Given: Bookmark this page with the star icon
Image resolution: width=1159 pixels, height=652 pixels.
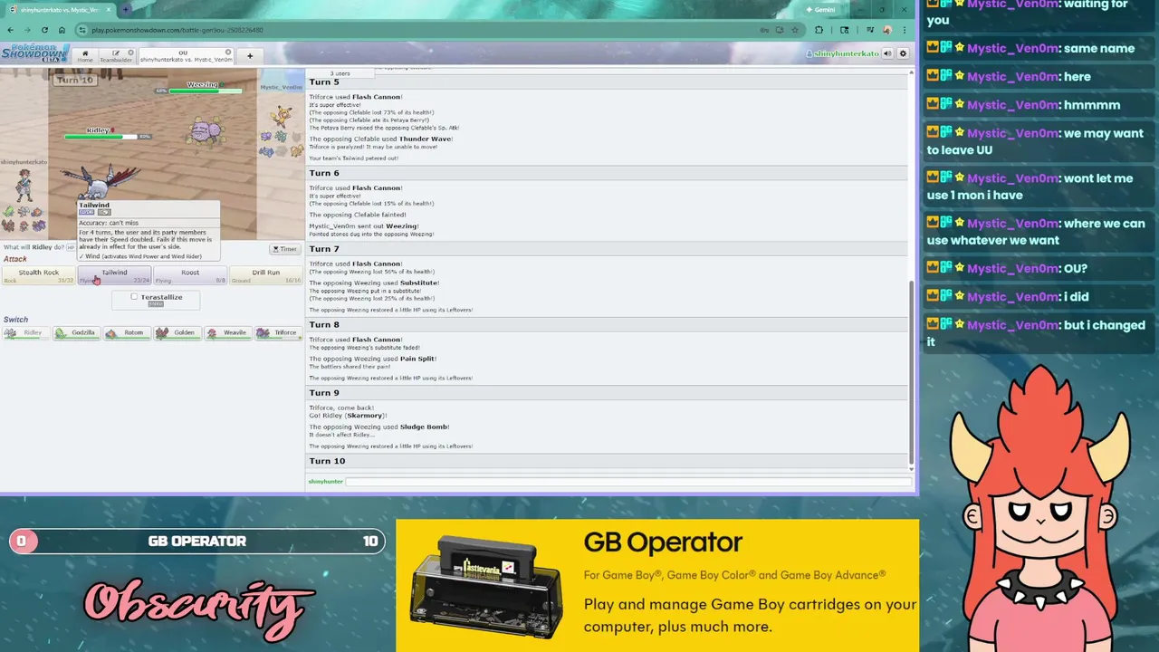Looking at the screenshot, I should coord(794,30).
